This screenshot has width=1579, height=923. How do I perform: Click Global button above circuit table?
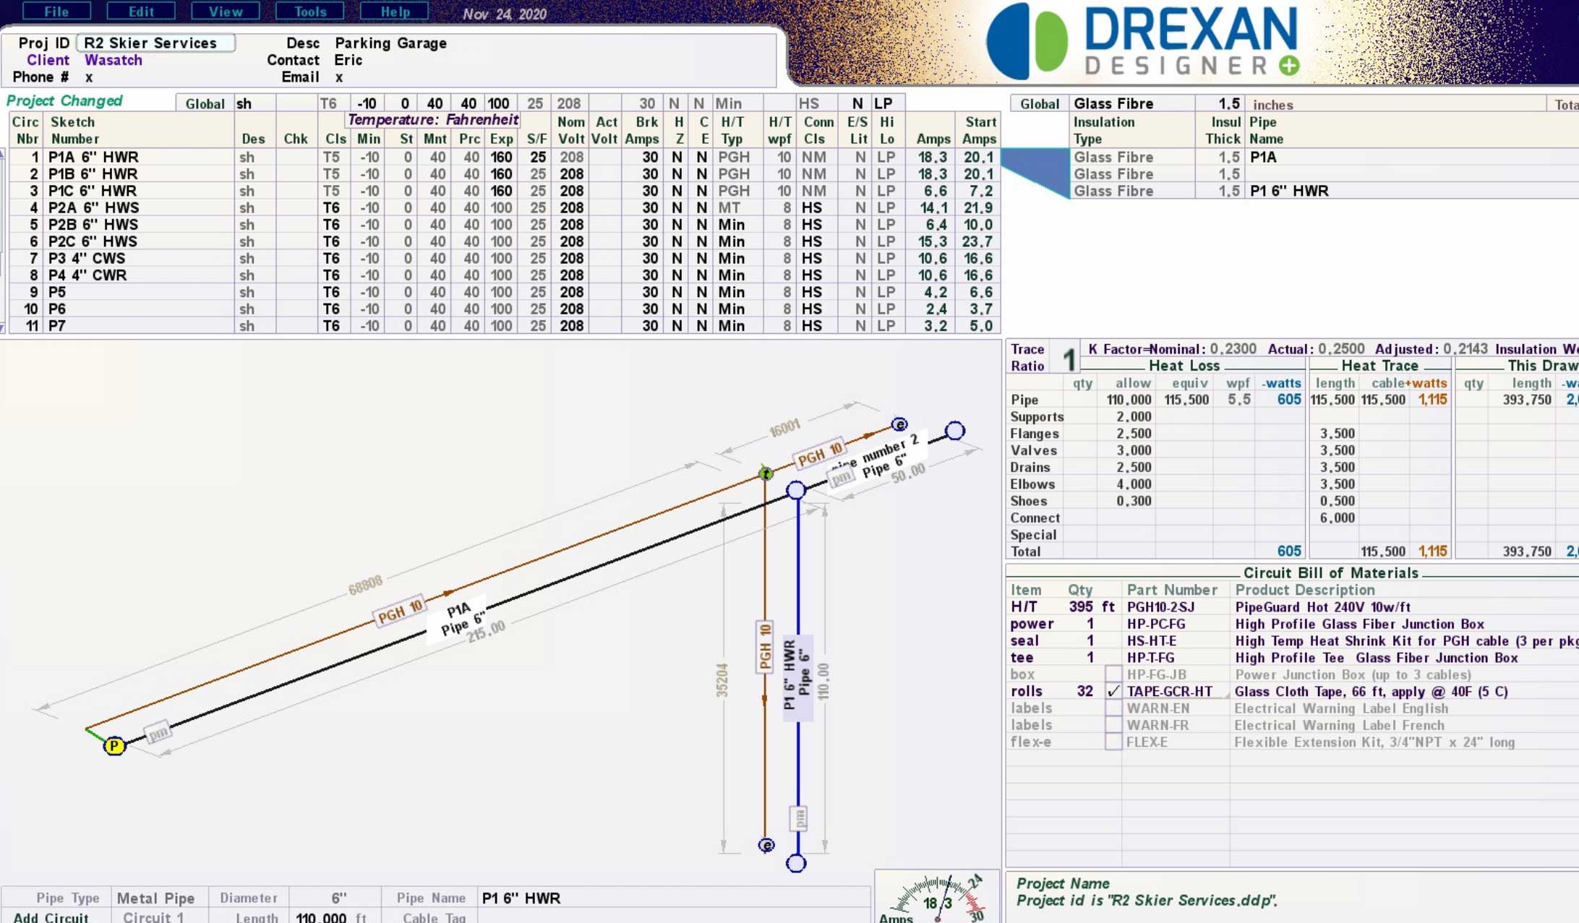pyautogui.click(x=205, y=103)
